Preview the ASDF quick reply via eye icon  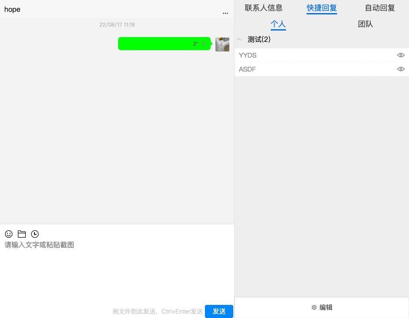(401, 69)
